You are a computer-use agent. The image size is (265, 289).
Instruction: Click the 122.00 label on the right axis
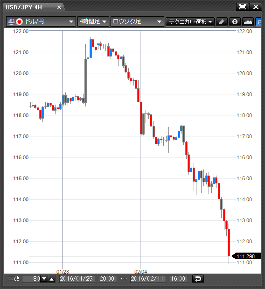pyautogui.click(x=244, y=31)
